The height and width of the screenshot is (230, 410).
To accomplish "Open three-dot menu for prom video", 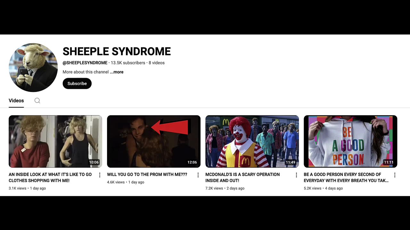I will tap(198, 175).
